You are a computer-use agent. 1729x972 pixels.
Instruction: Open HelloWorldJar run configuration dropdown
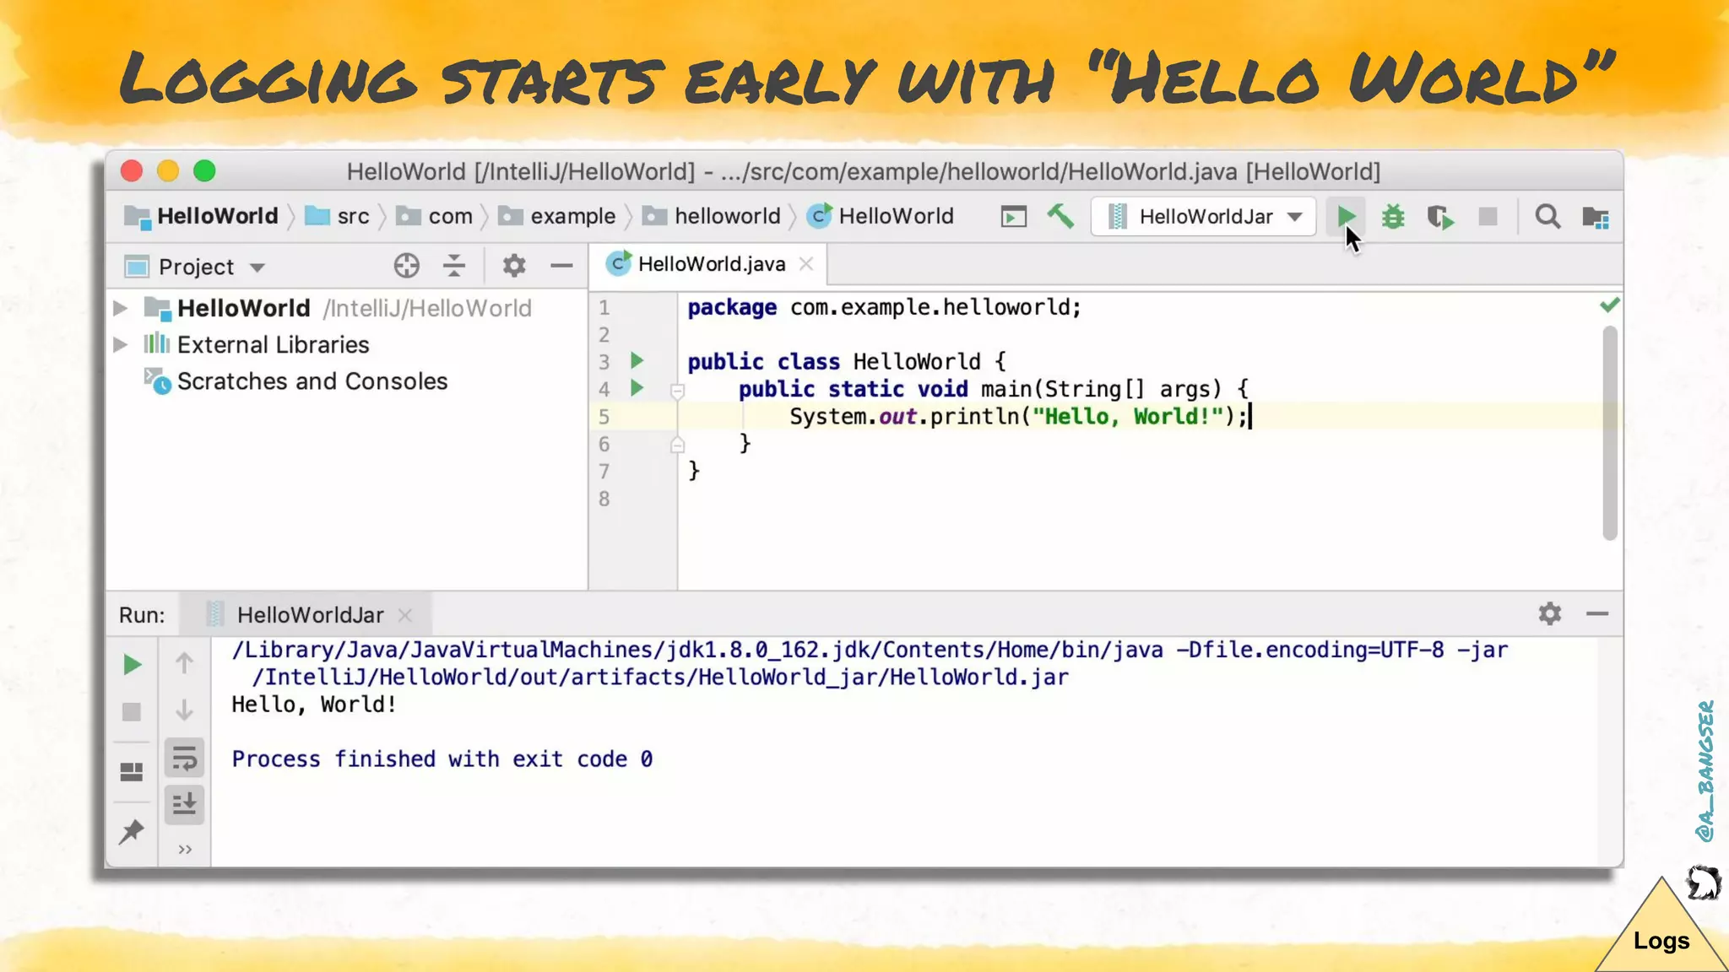(x=1204, y=217)
